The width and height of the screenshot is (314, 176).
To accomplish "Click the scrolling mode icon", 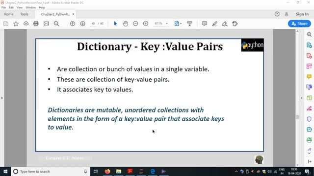I will (190, 23).
